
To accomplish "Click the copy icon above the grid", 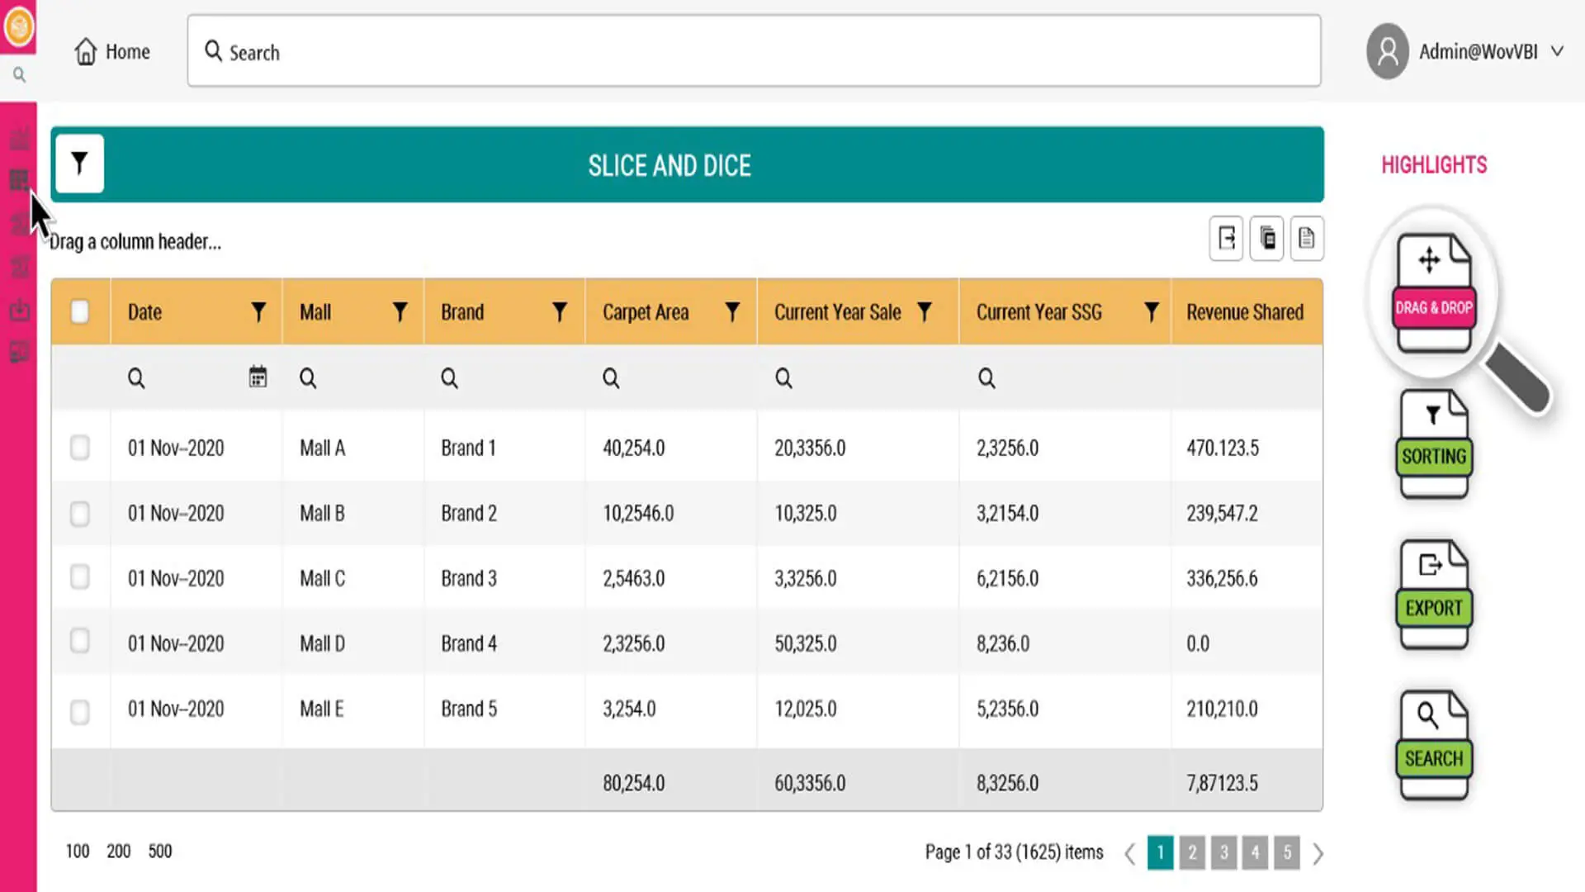I will pos(1266,239).
